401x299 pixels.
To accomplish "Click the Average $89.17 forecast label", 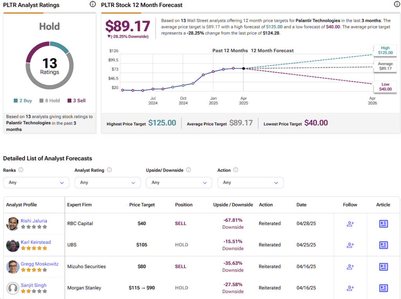I will (x=385, y=66).
